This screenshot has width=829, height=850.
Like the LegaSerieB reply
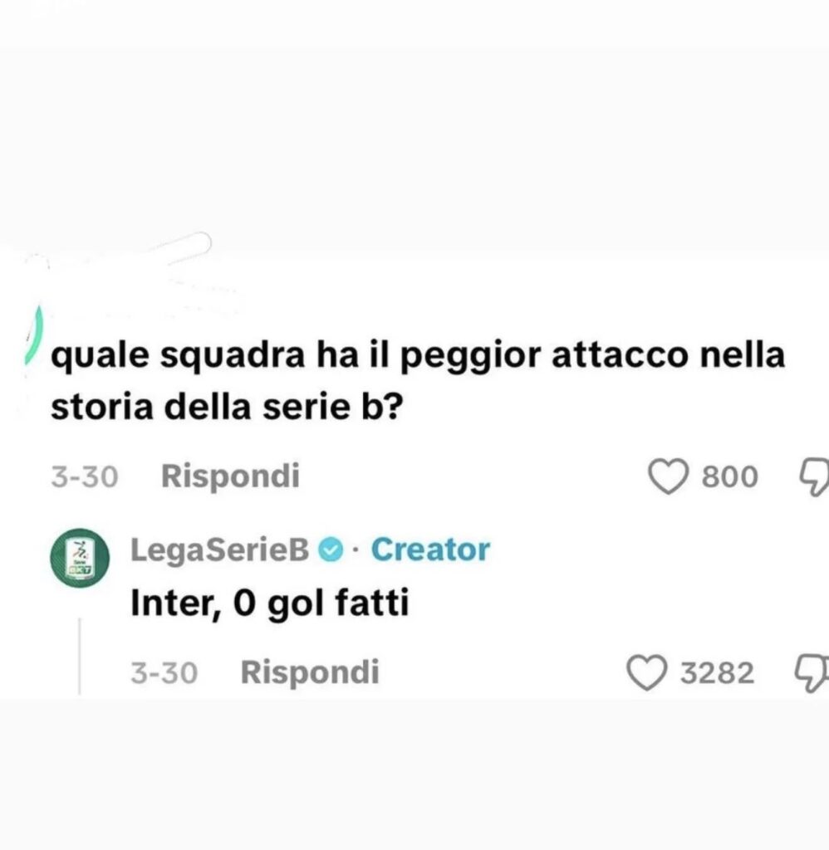pos(648,672)
